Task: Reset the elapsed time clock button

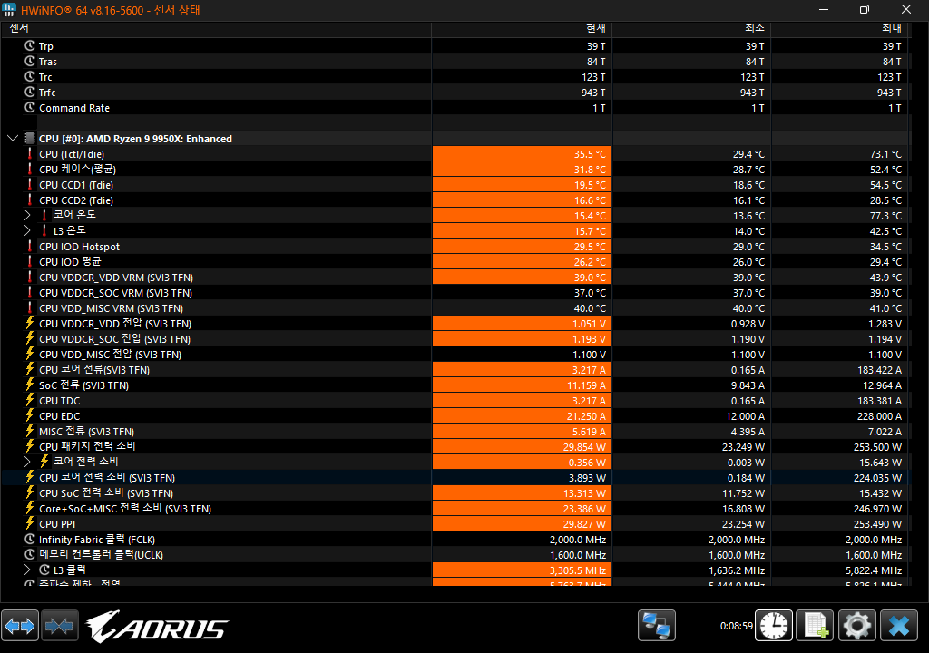Action: click(x=774, y=625)
